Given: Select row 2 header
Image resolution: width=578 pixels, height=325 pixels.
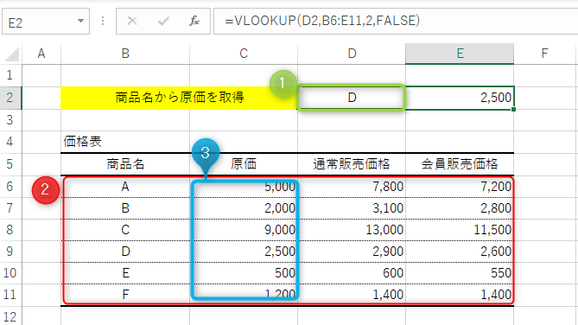Looking at the screenshot, I should [10, 98].
